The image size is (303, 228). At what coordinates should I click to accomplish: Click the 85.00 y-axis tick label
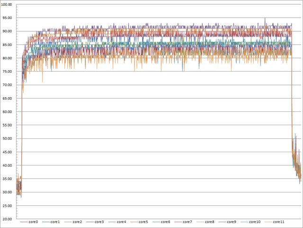[x=8, y=45]
